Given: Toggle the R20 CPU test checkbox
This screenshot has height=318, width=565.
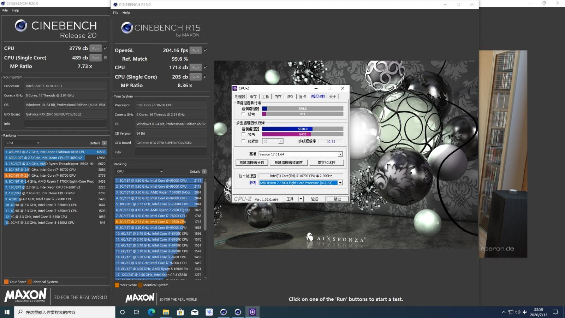Looking at the screenshot, I should click(x=105, y=48).
